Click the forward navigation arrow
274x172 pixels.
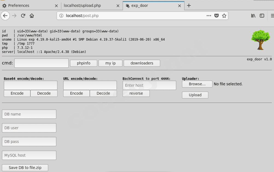(x=14, y=16)
